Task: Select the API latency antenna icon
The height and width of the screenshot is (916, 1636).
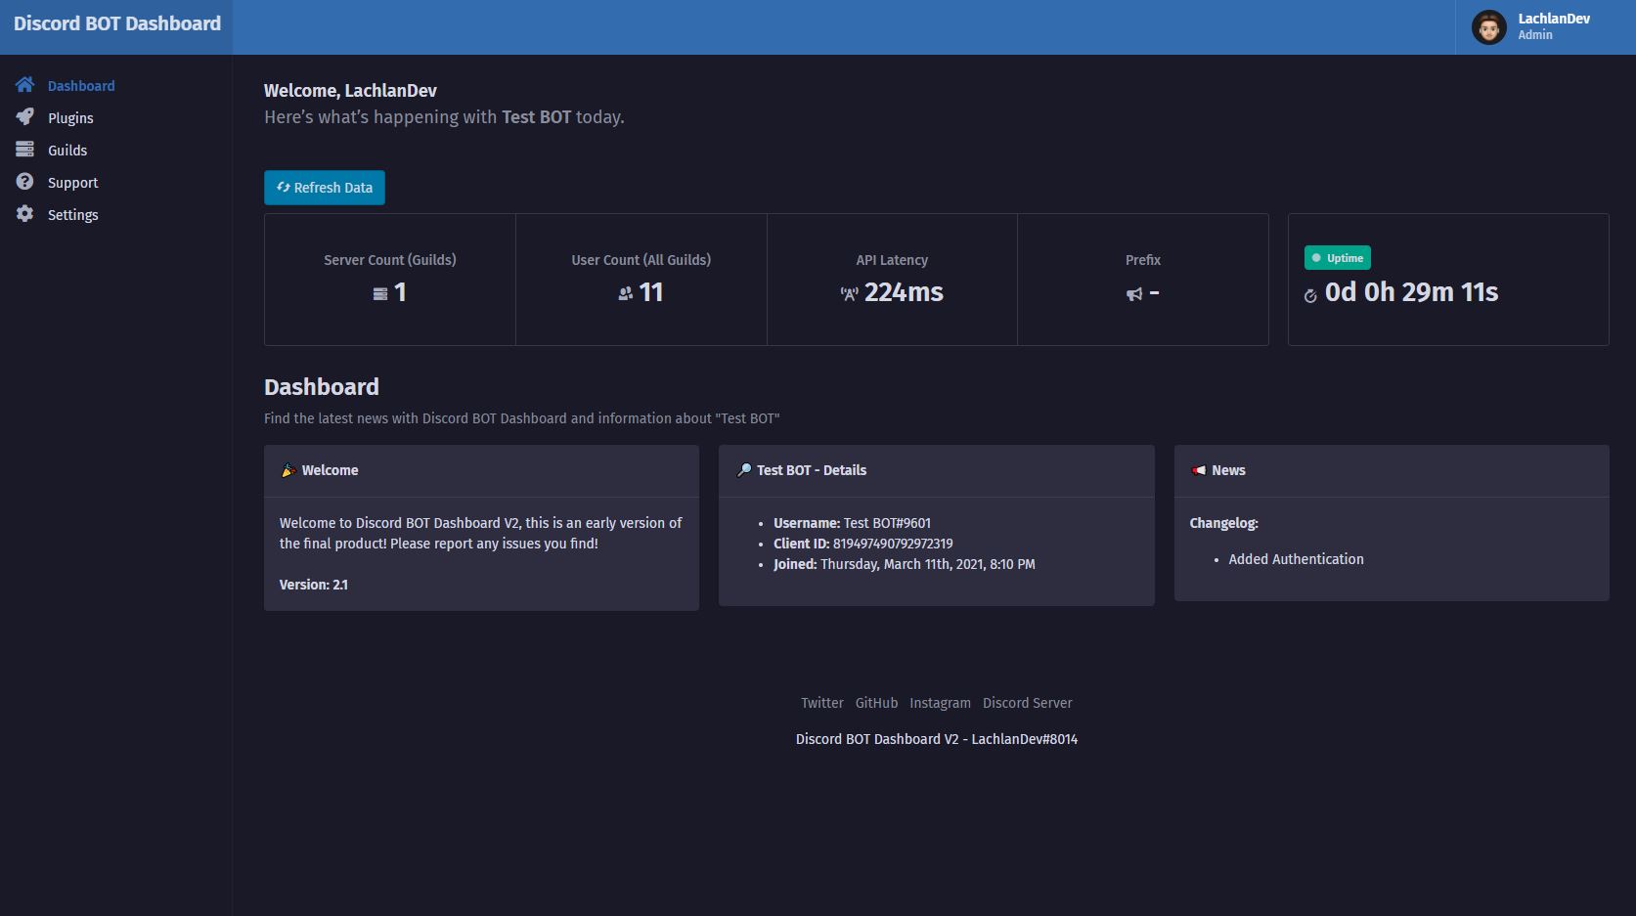Action: [847, 292]
